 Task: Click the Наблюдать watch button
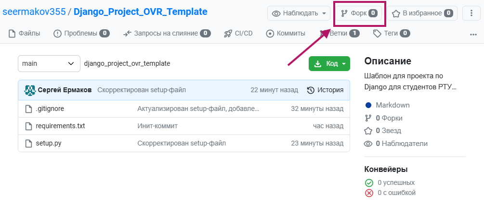pyautogui.click(x=299, y=13)
